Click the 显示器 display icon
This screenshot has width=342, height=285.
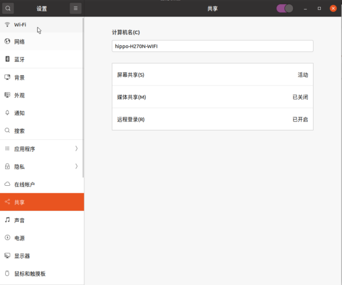[7, 255]
